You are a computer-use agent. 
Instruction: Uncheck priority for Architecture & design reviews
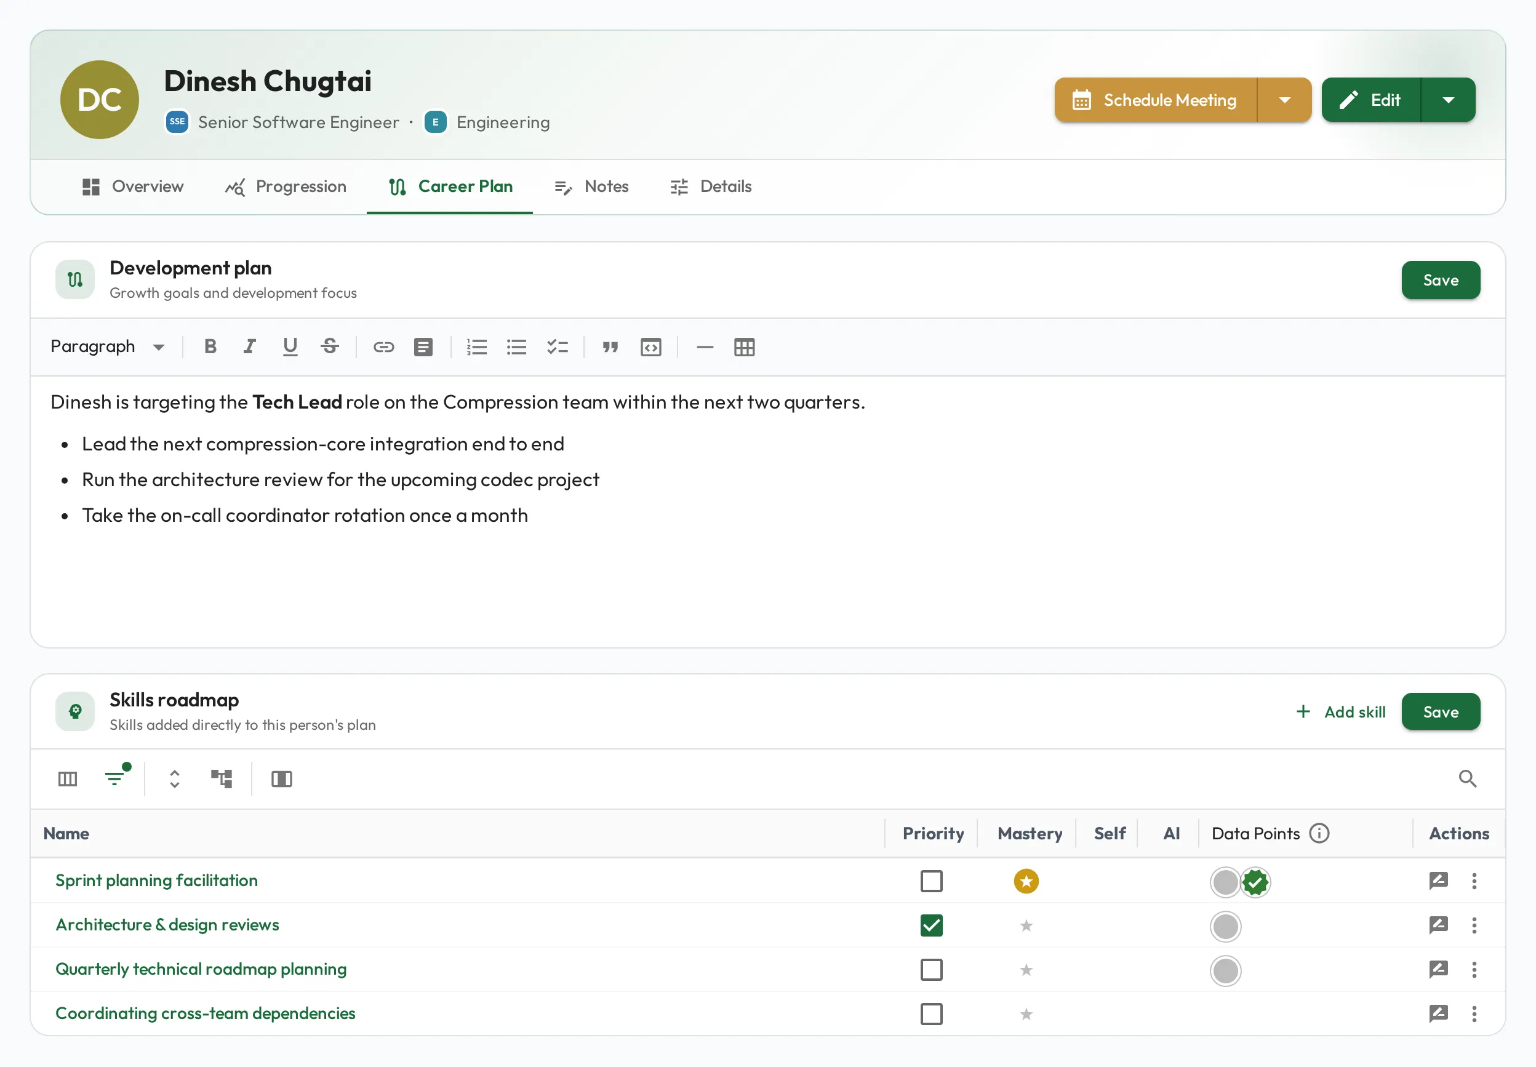coord(931,925)
